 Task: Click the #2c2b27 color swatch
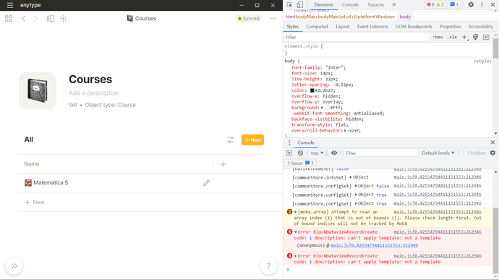coord(312,90)
